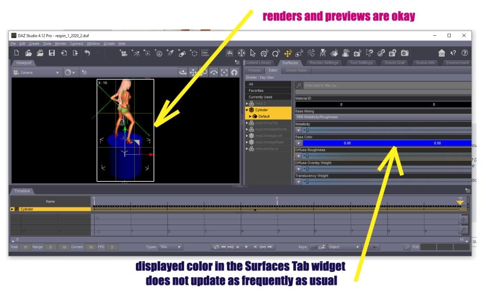Screen dimensions: 483x290
Task: Create a new point light
Action: click(147, 53)
